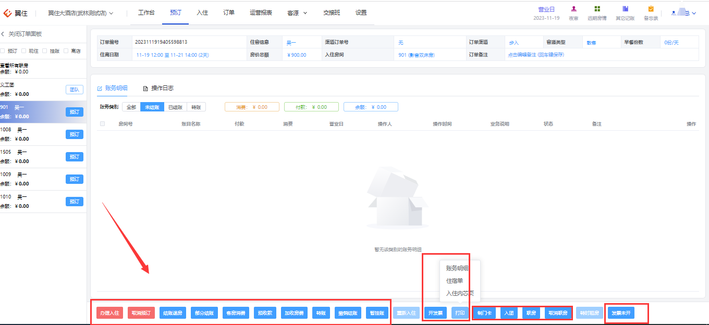Select 转账 account category filter
Screen dimensions: 709x325
pos(196,107)
